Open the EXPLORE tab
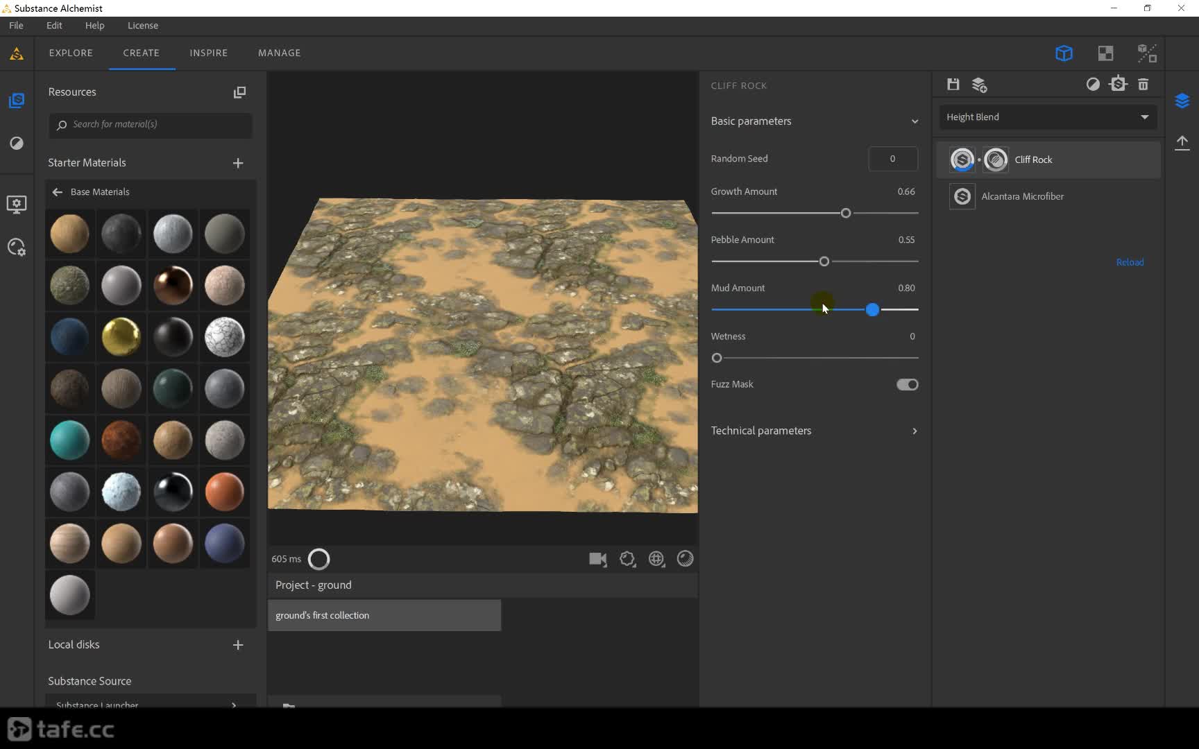This screenshot has width=1199, height=749. (71, 53)
